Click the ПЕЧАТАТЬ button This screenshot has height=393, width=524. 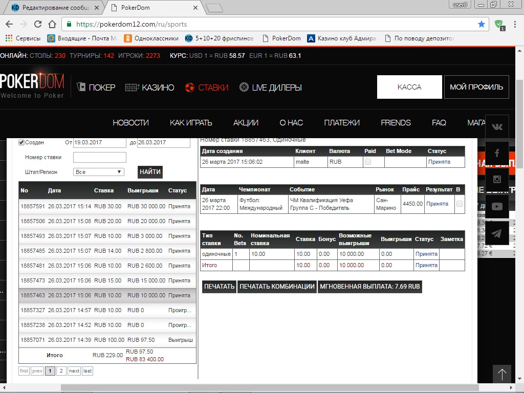219,287
